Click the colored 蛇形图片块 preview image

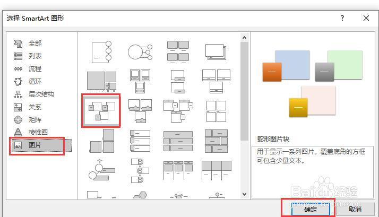313,84
